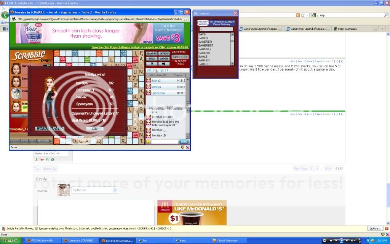The height and width of the screenshot is (244, 390).
Task: Select EAGLE in the dictionary word list
Action: pos(203,56)
